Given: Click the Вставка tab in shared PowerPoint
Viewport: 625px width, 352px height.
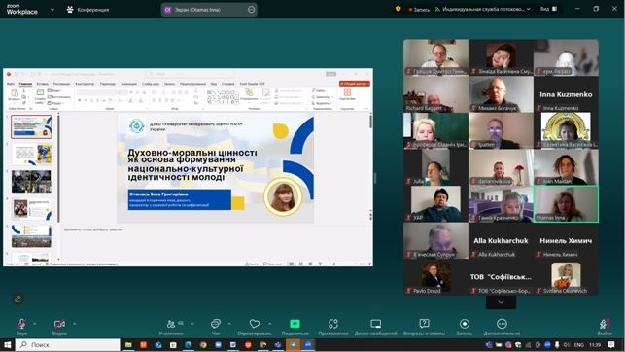Looking at the screenshot, I should click(42, 84).
